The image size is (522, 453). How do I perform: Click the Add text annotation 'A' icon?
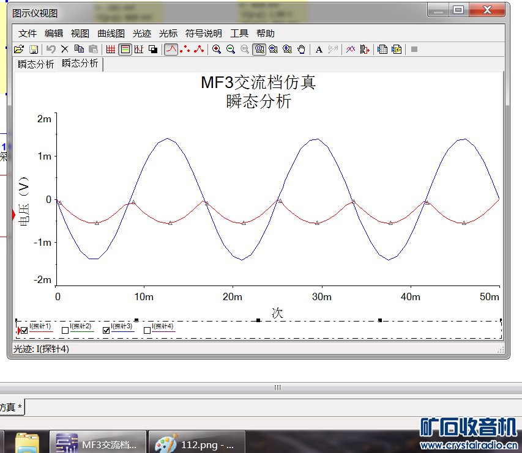(x=319, y=50)
